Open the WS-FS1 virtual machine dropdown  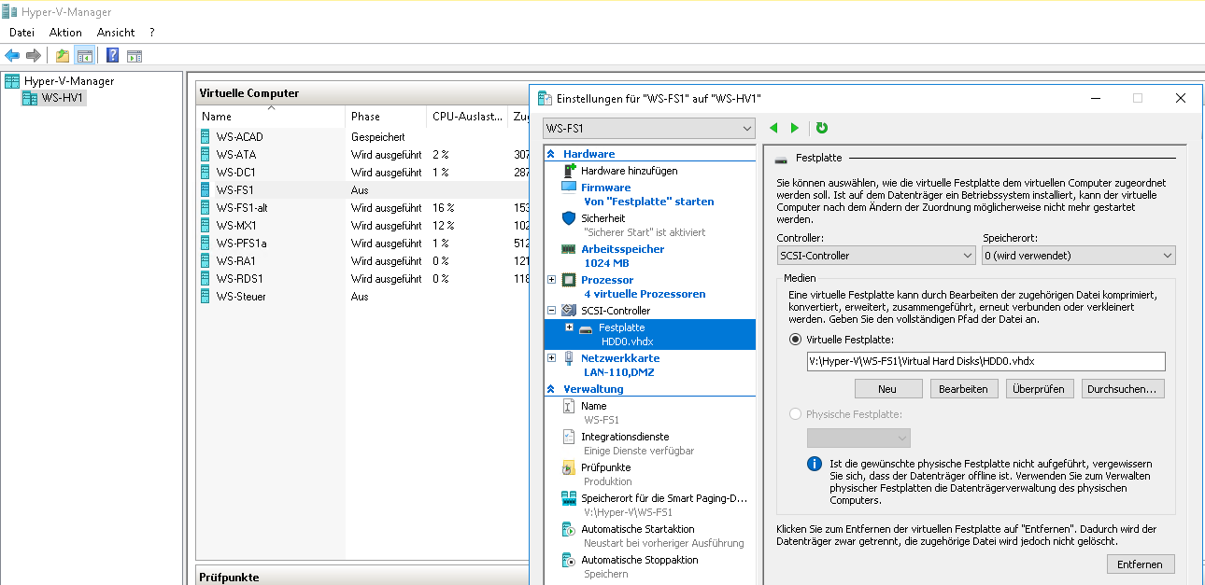coord(648,128)
